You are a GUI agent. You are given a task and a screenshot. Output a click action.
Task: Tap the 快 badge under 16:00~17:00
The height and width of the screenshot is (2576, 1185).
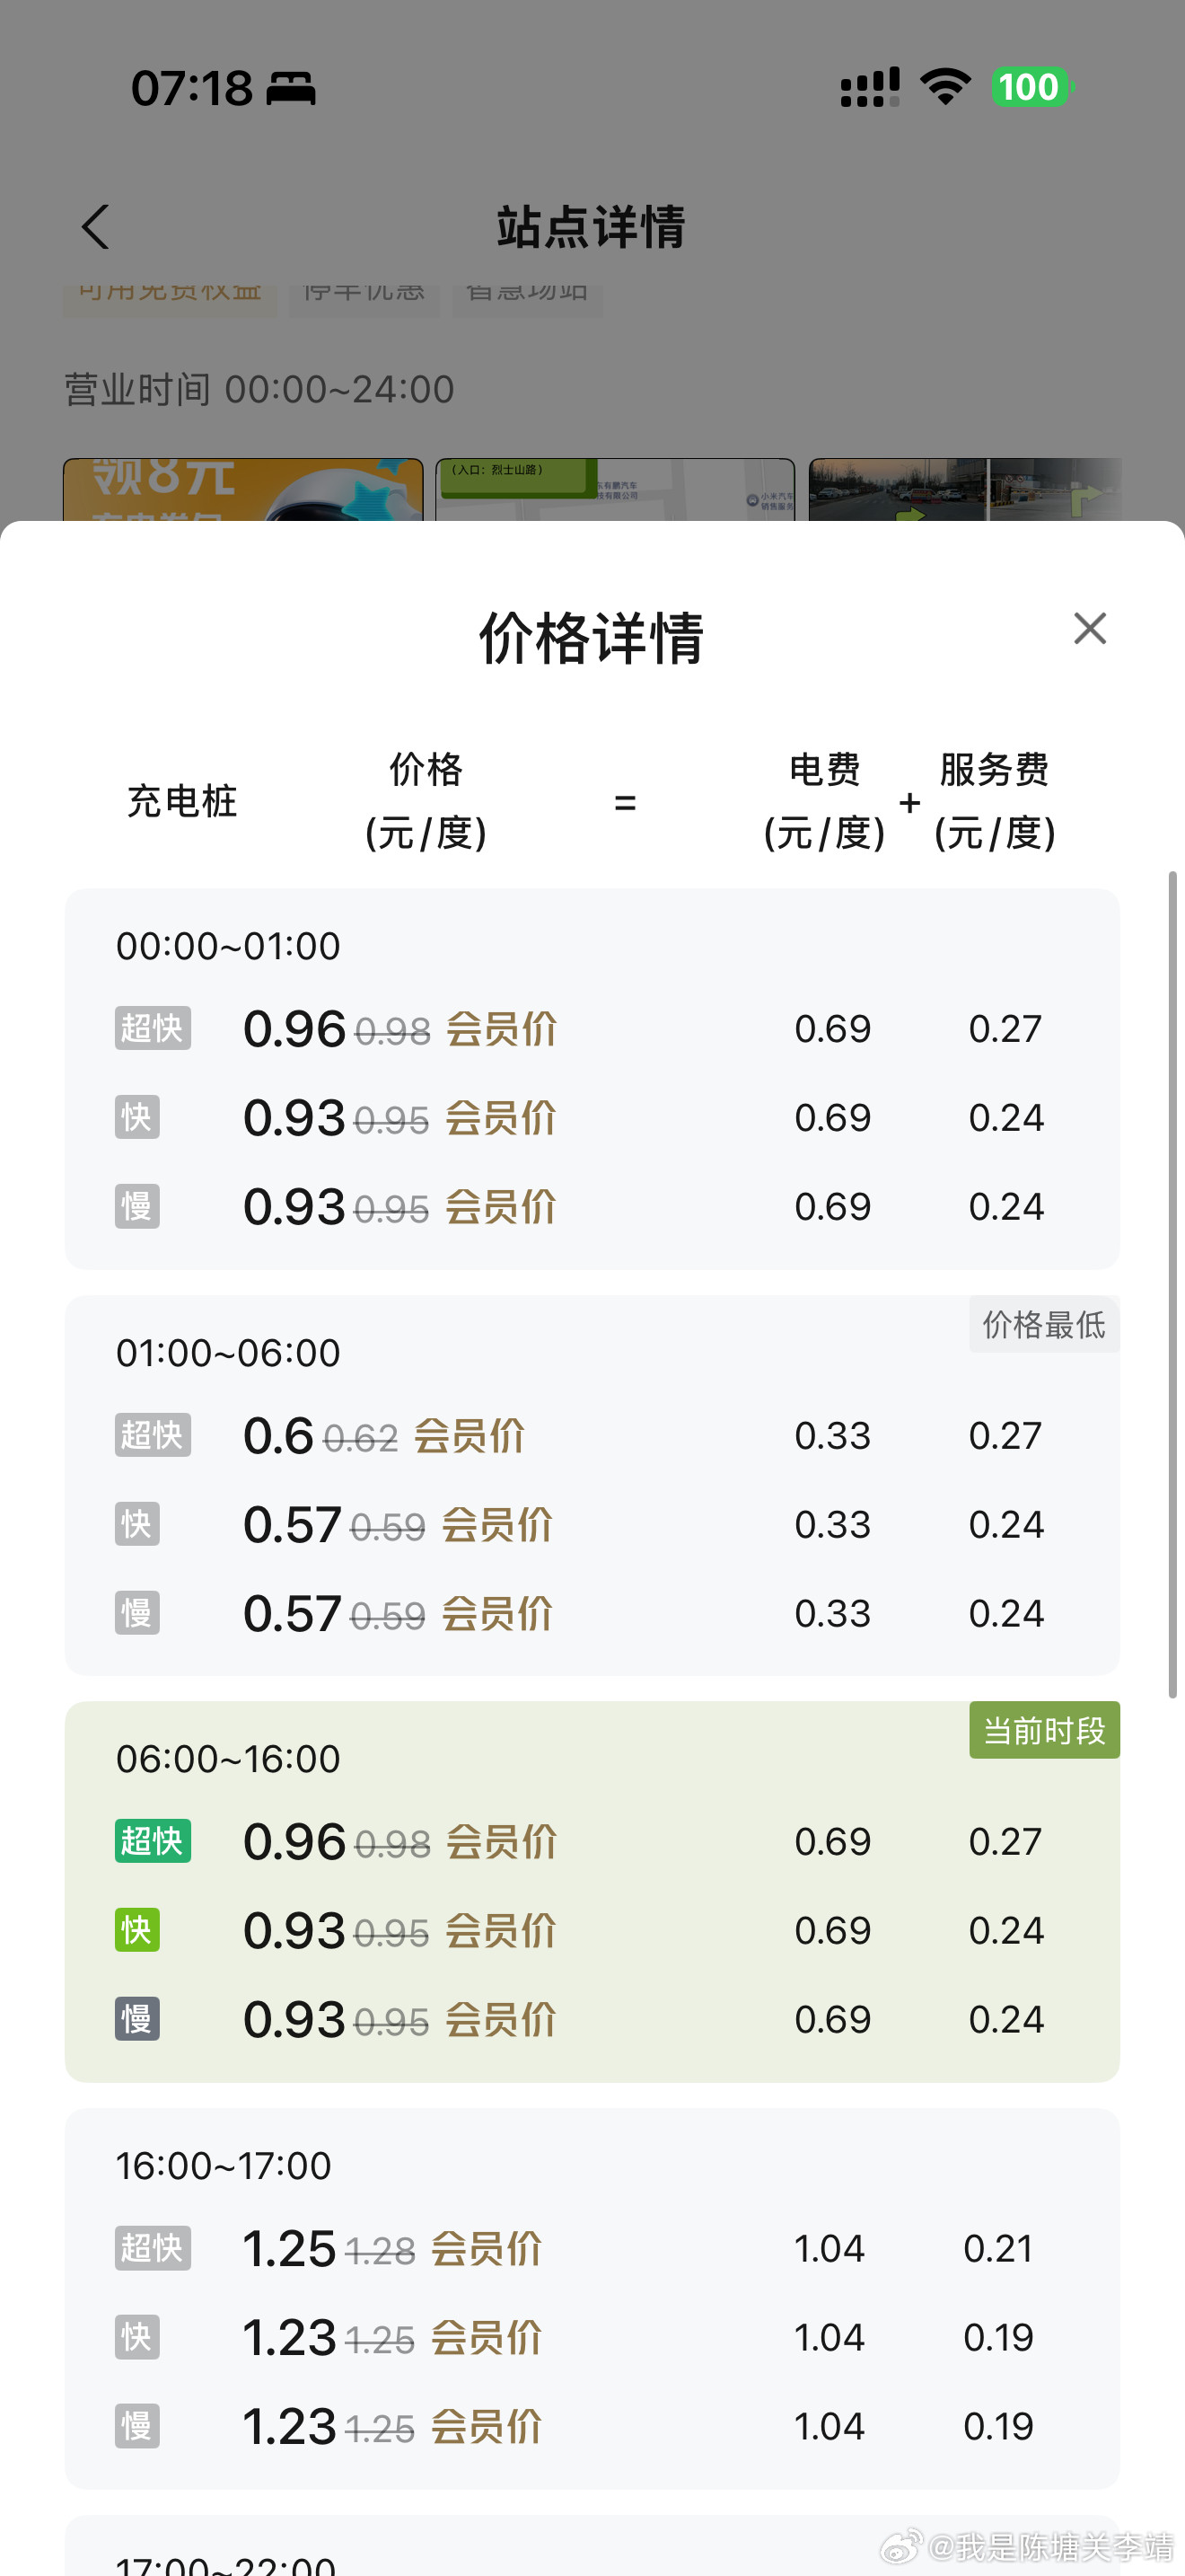coord(136,2337)
